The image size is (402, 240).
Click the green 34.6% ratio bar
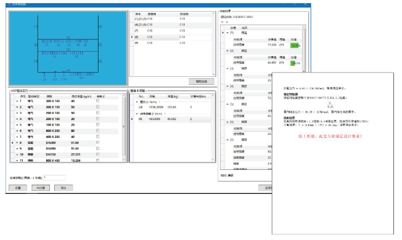coord(294,46)
